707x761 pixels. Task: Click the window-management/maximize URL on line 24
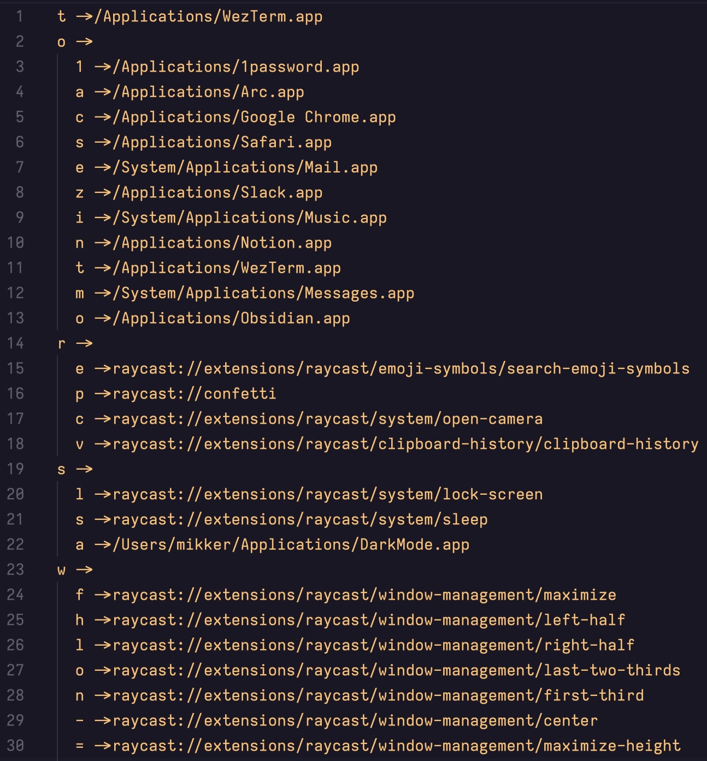click(364, 595)
